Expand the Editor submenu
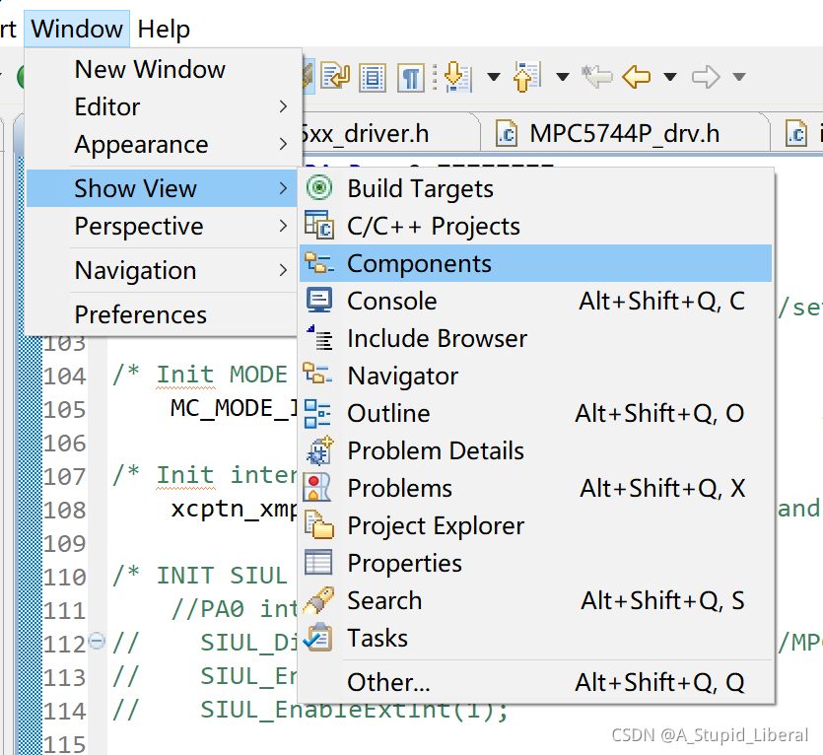This screenshot has width=823, height=755. (x=163, y=107)
